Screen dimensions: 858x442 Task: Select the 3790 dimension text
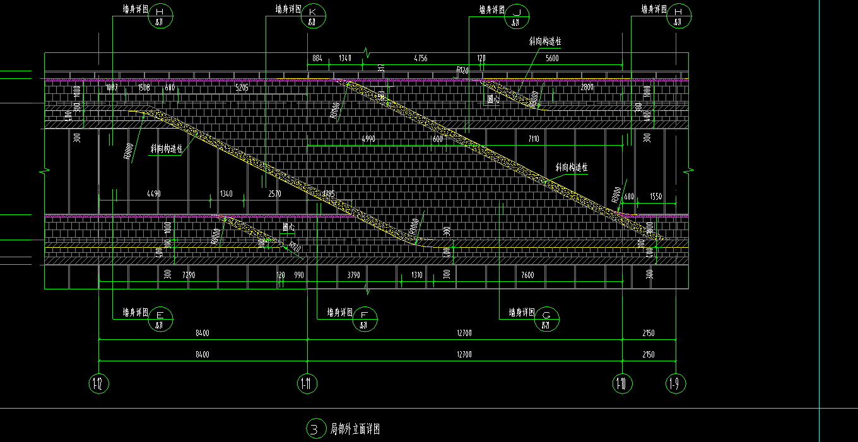click(x=353, y=275)
